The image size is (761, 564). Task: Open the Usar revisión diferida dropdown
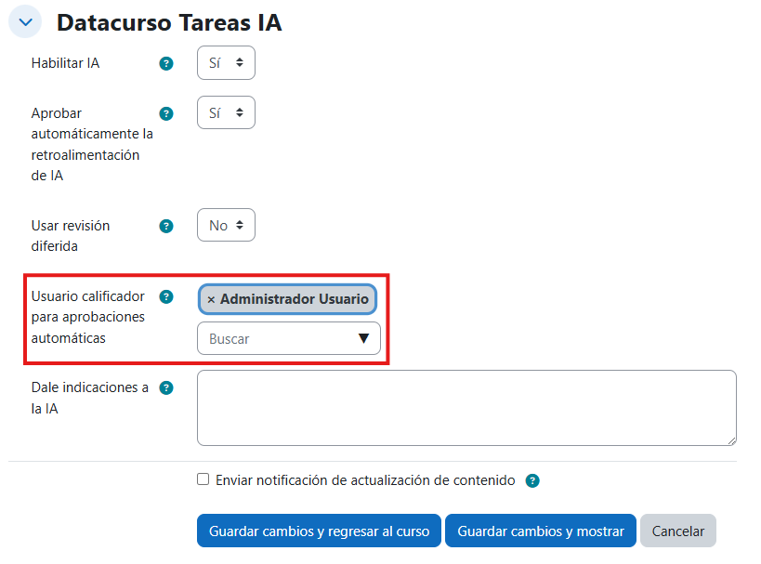click(226, 225)
